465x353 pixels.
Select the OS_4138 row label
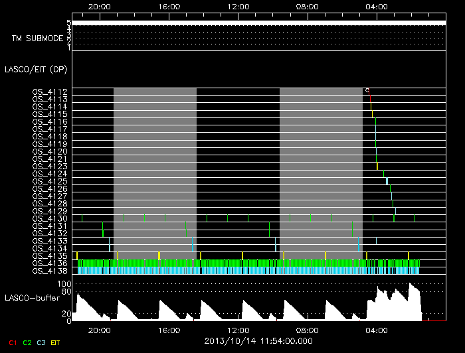tap(50, 271)
